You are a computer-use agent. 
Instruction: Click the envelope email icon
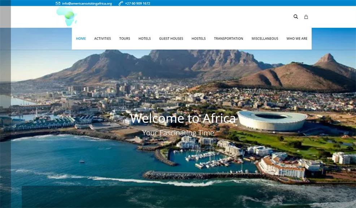(x=58, y=3)
